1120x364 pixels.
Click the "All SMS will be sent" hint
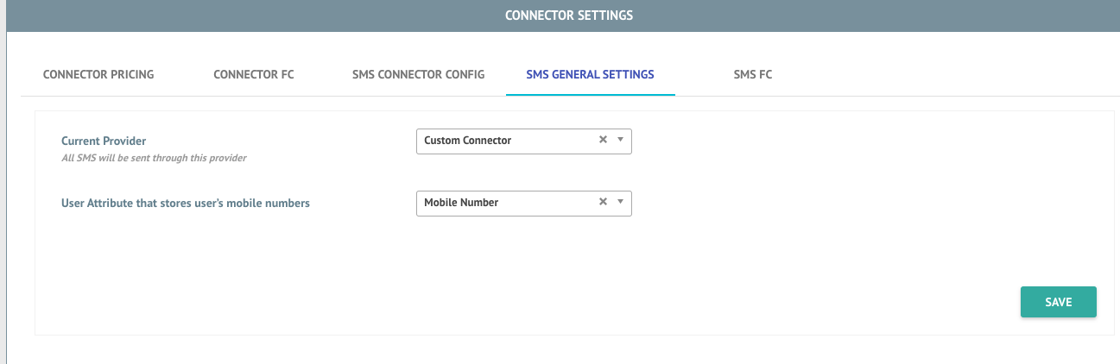click(x=155, y=158)
